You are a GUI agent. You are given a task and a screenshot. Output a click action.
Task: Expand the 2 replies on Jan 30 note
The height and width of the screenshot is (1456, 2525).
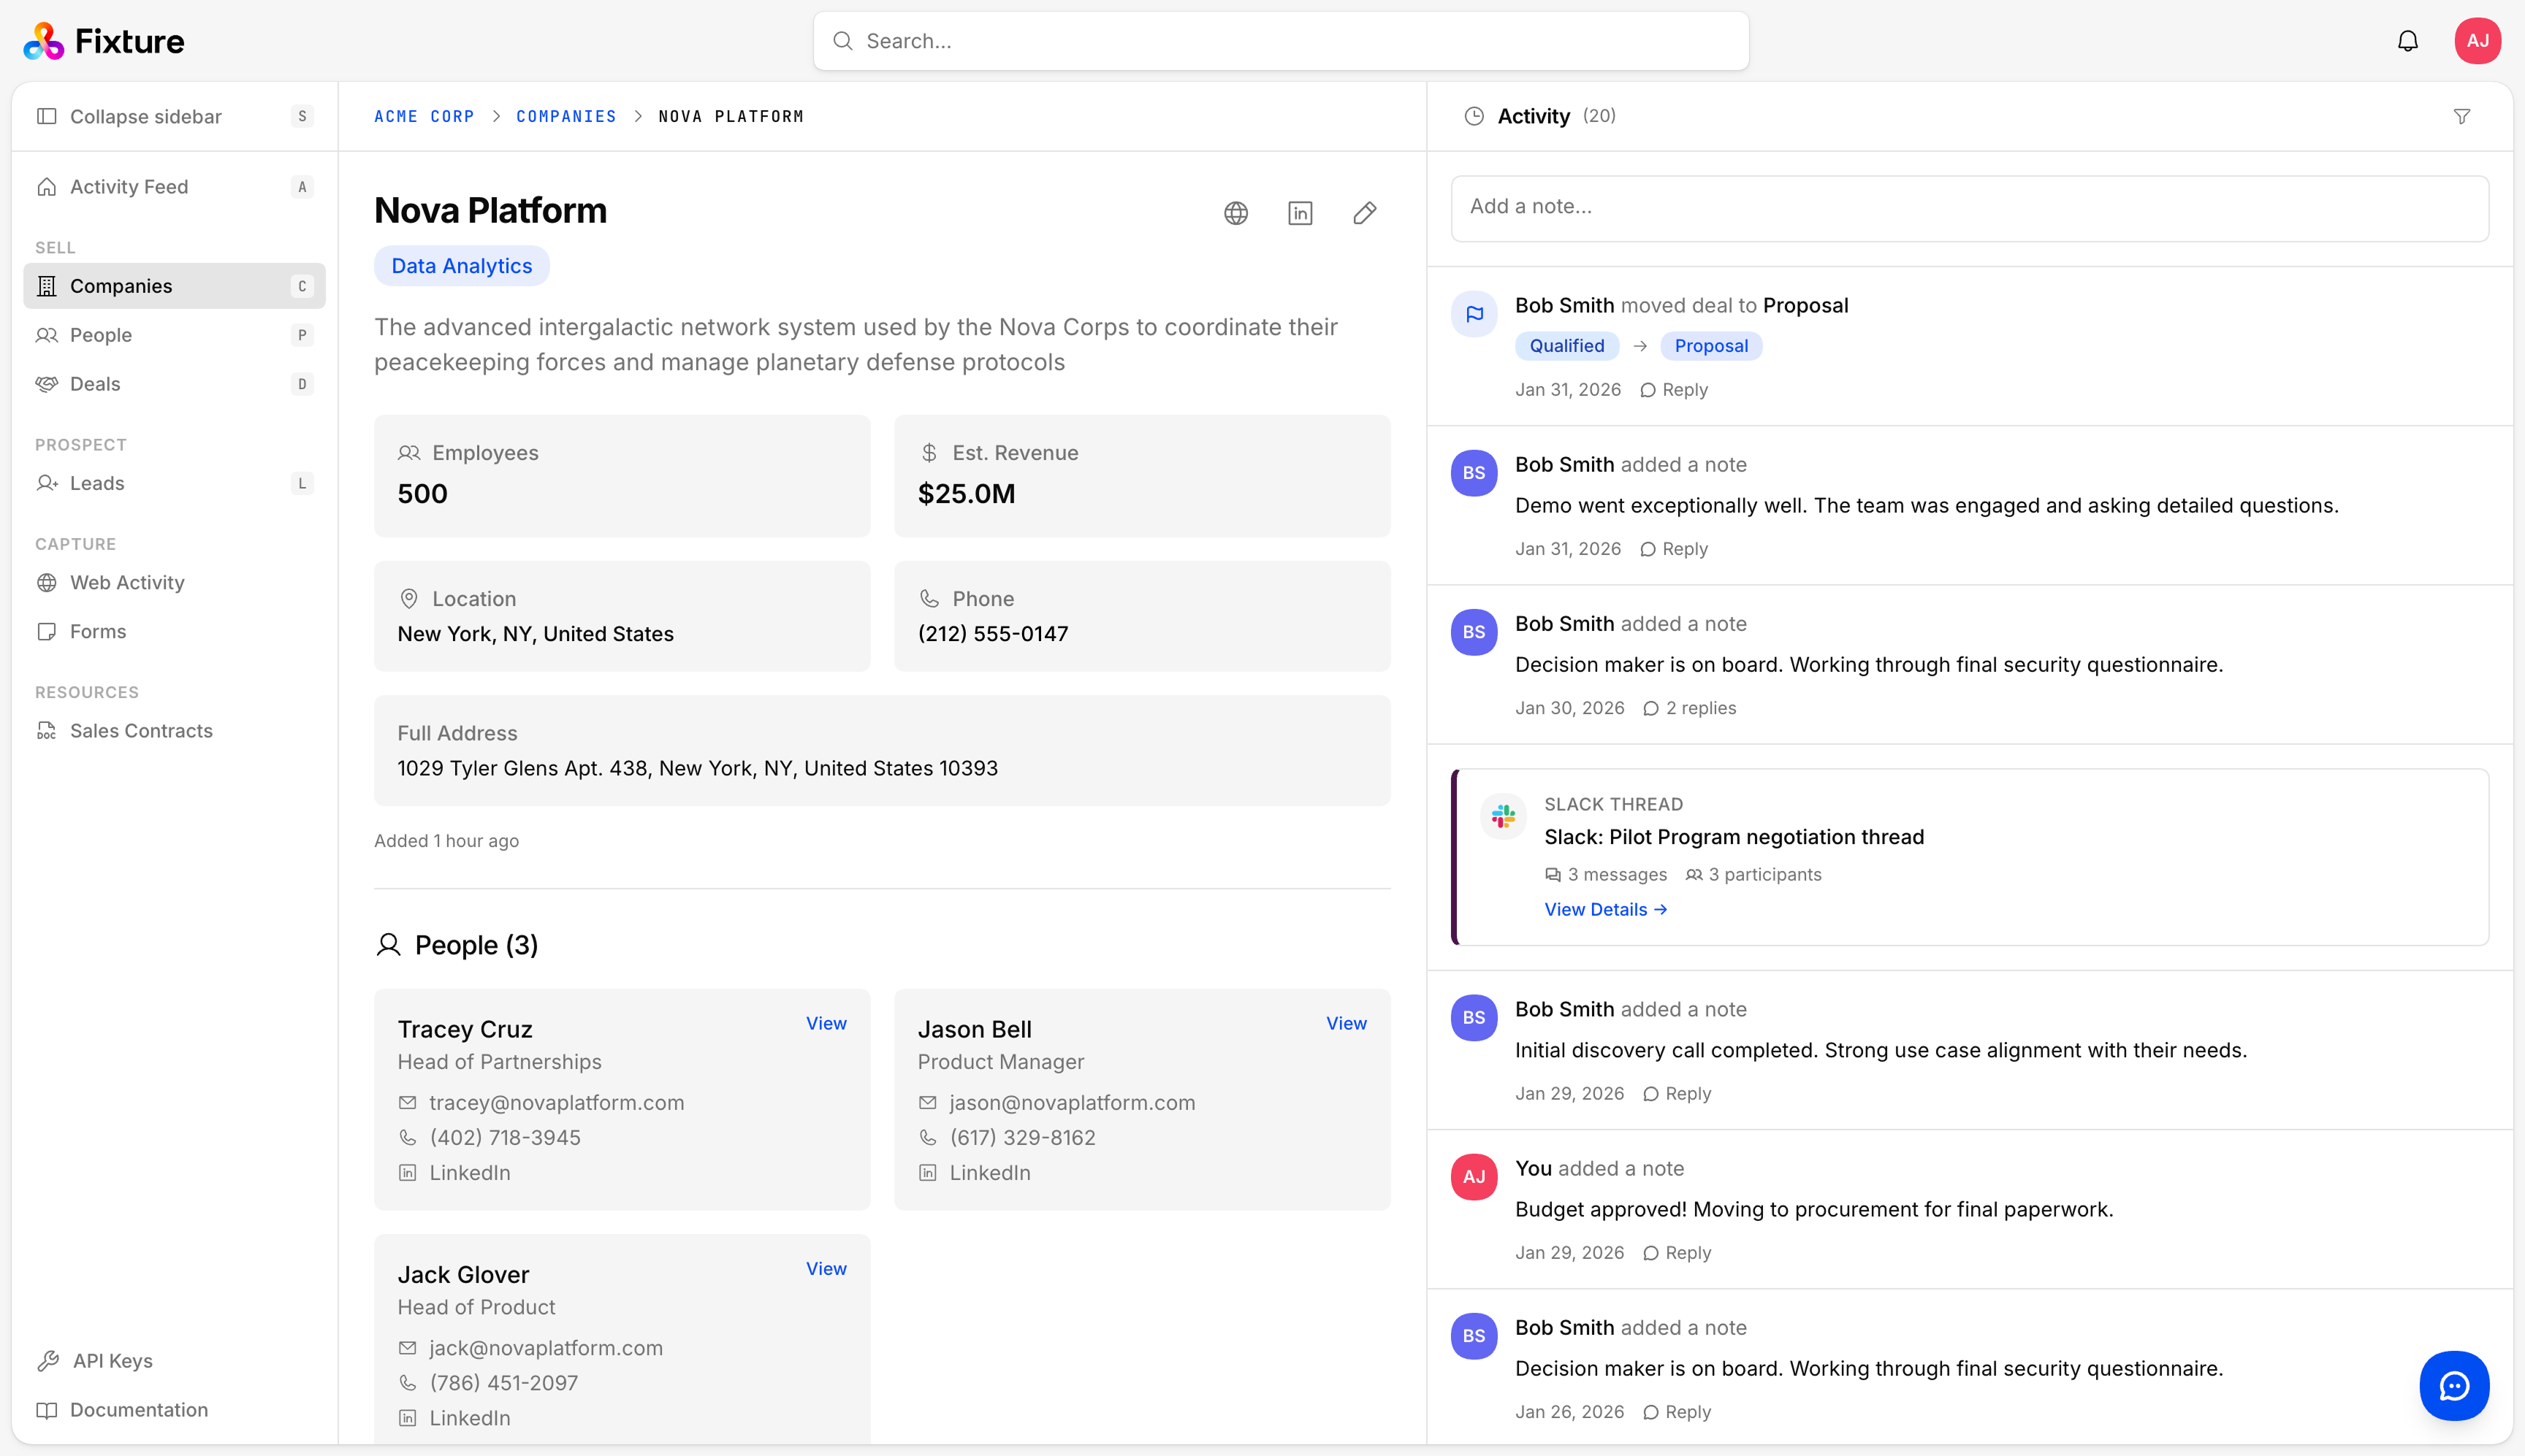(x=1688, y=707)
